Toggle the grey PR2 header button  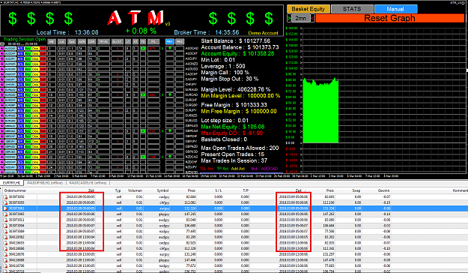pyautogui.click(x=180, y=41)
